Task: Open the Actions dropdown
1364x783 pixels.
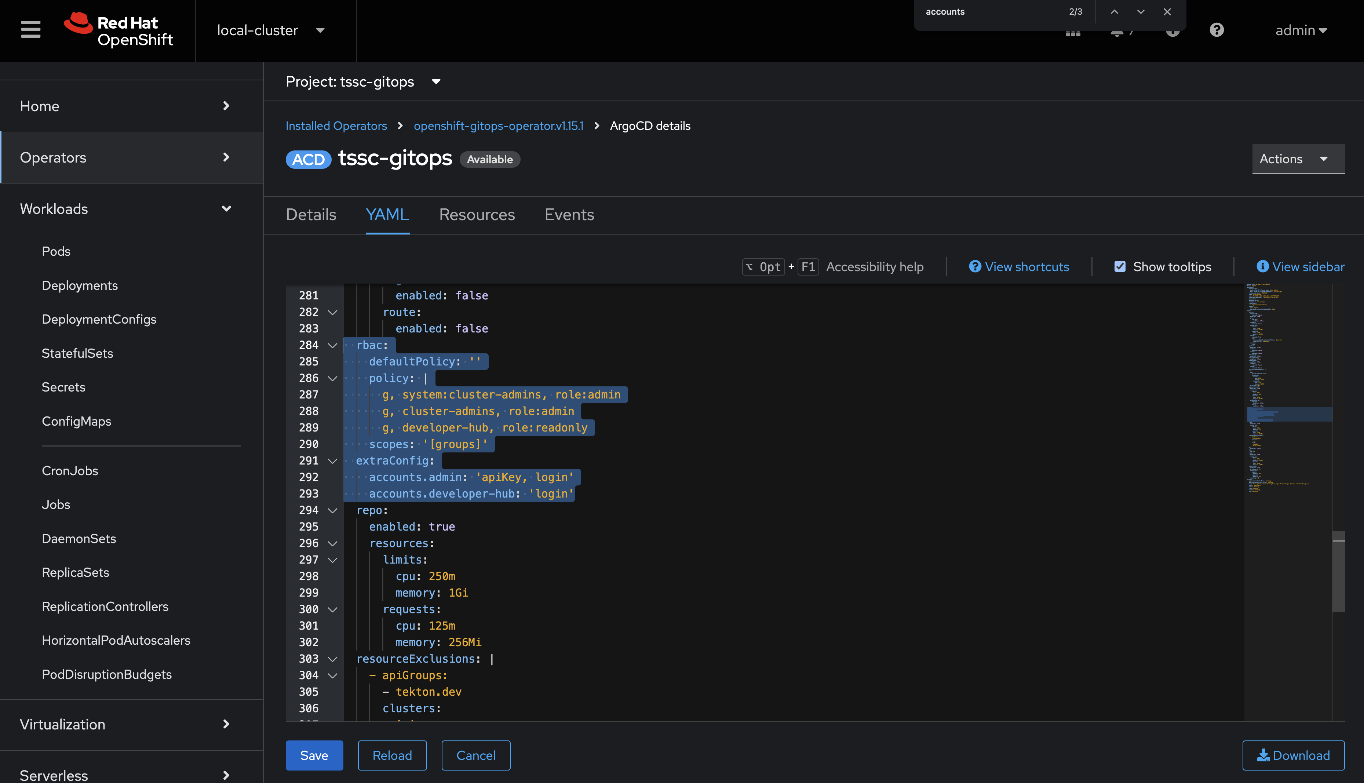Action: click(1298, 159)
